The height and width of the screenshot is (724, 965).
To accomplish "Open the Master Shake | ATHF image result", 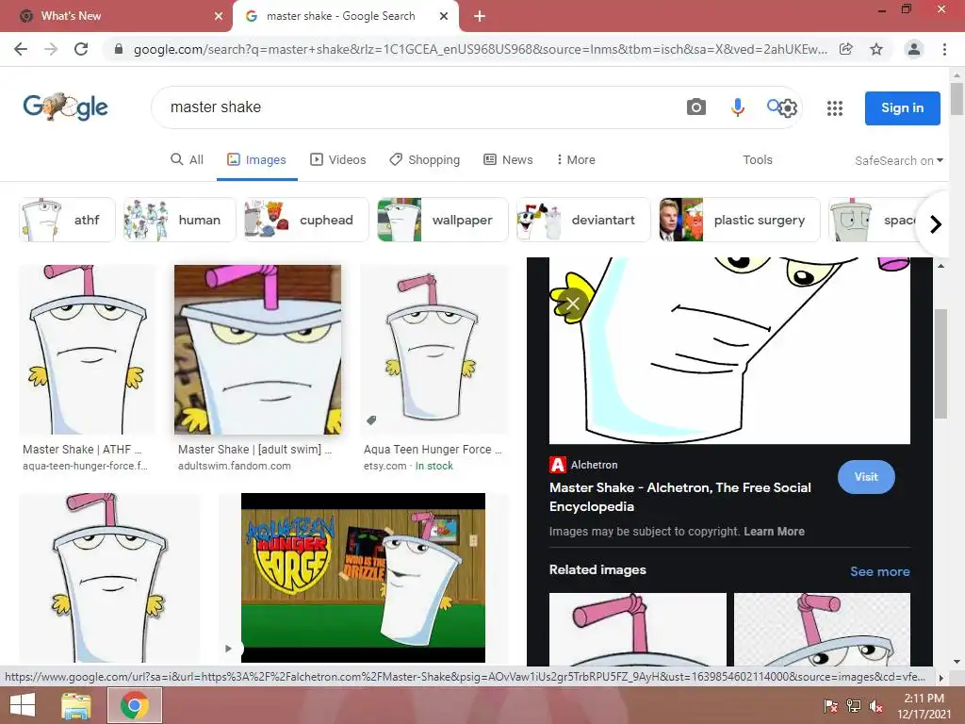I will coord(88,350).
